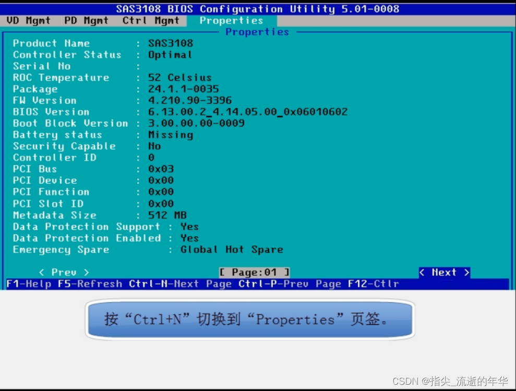Click the Properties panel heading
This screenshot has width=516, height=391.
[x=257, y=32]
